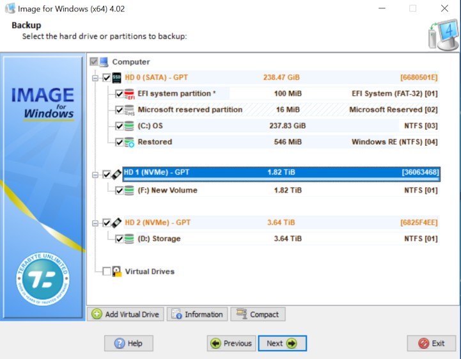The height and width of the screenshot is (359, 461).
Task: Select the (D:) Storage label
Action: tap(159, 239)
